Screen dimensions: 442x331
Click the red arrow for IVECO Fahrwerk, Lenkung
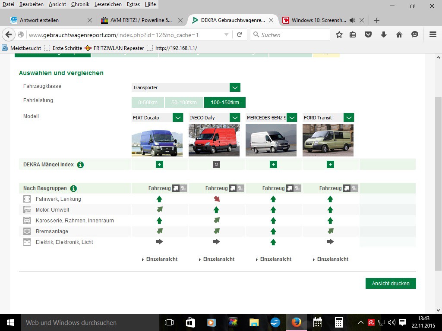[x=217, y=199]
